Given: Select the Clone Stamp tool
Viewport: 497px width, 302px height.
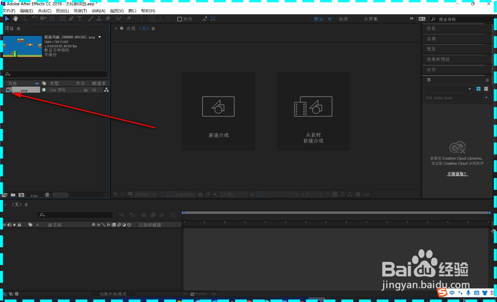Looking at the screenshot, I should point(99,19).
